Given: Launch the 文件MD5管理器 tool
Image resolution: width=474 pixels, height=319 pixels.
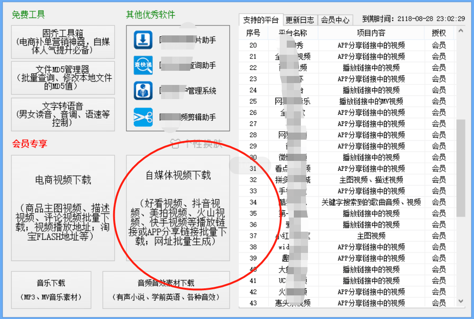Looking at the screenshot, I should coord(63,78).
